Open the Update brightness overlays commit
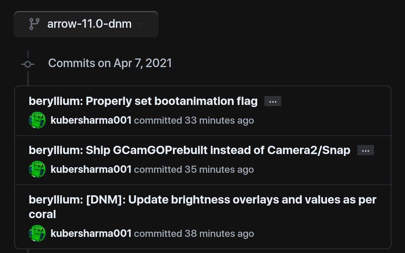 pos(202,207)
